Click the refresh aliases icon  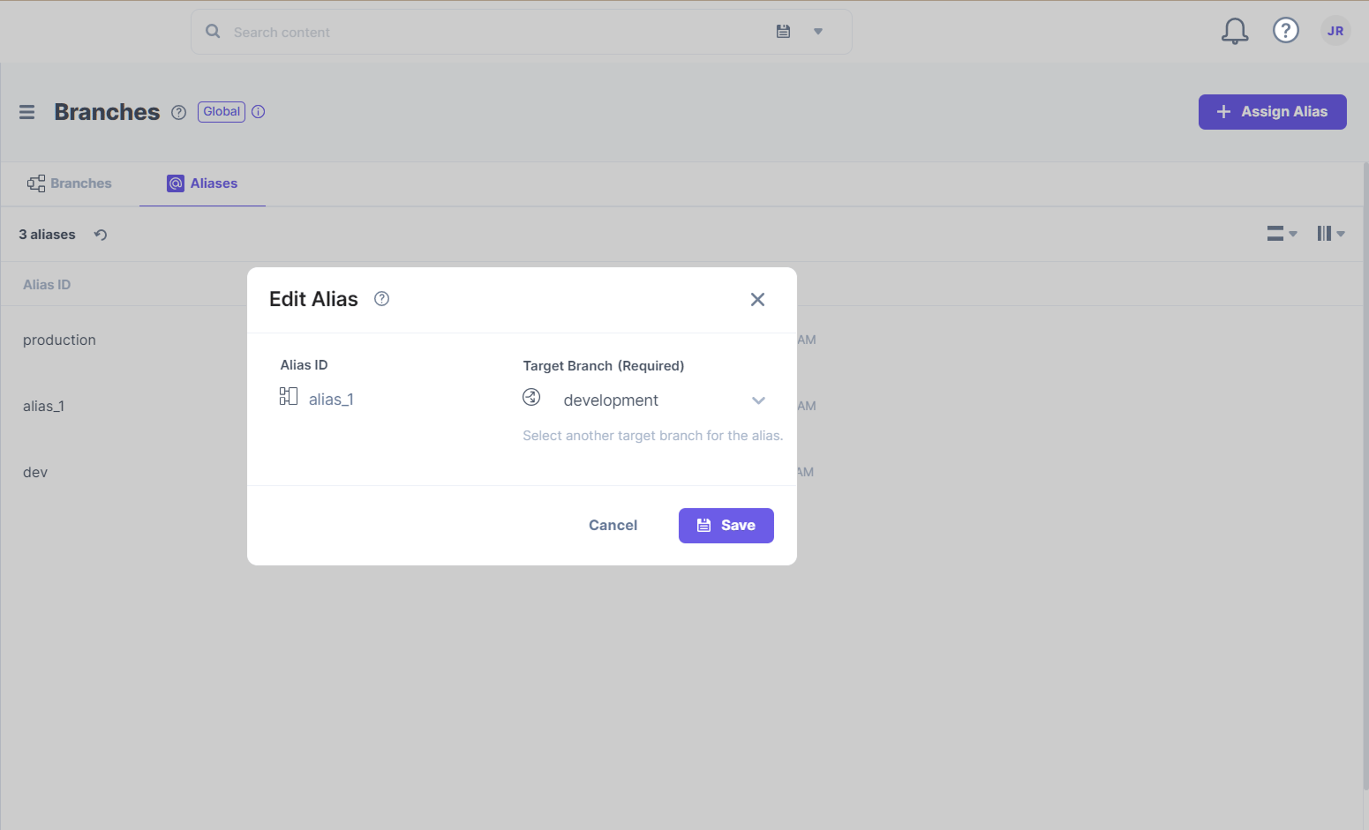click(101, 234)
